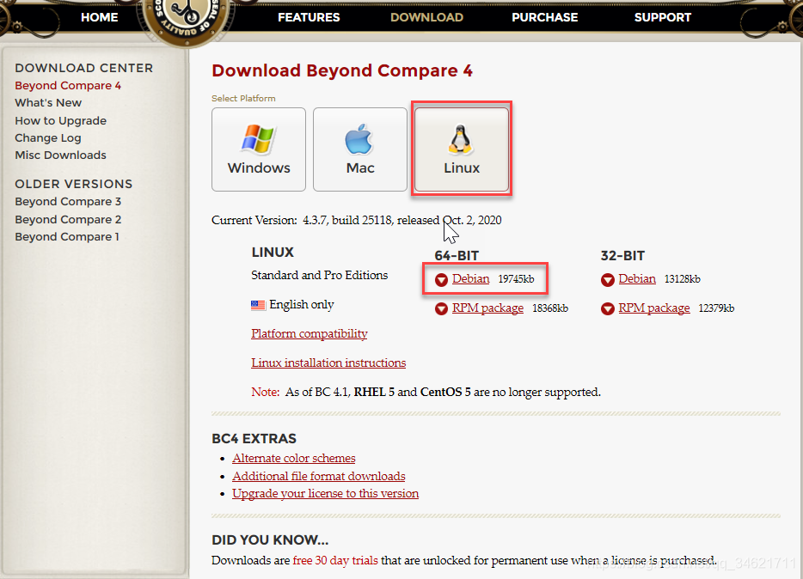Open the What's New sidebar link
Viewport: 803px width, 579px height.
48,103
